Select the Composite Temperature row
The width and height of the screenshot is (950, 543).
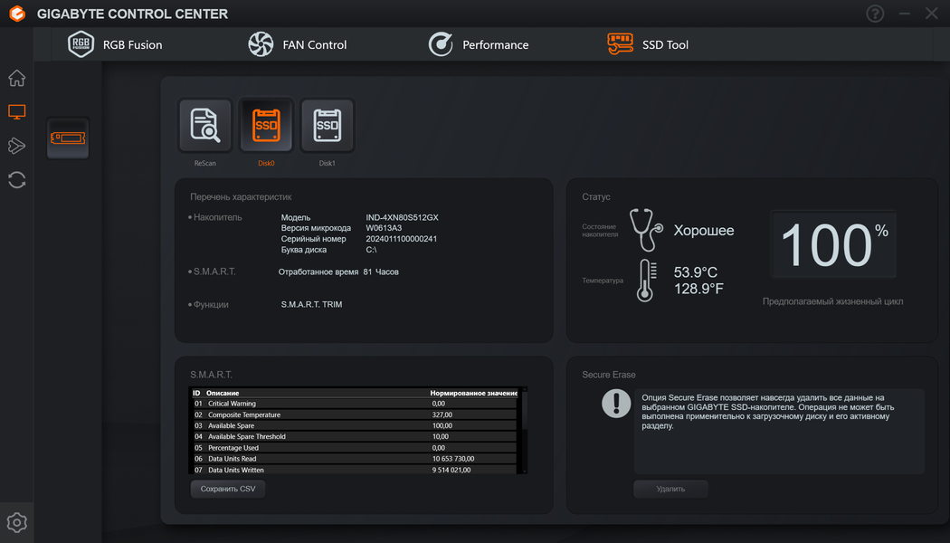[355, 415]
